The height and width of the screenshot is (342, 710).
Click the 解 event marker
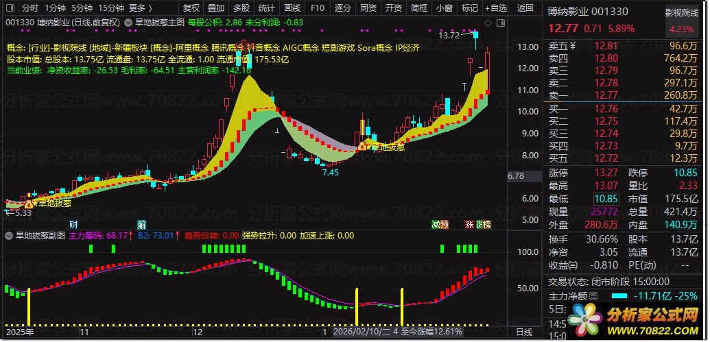coord(142,224)
